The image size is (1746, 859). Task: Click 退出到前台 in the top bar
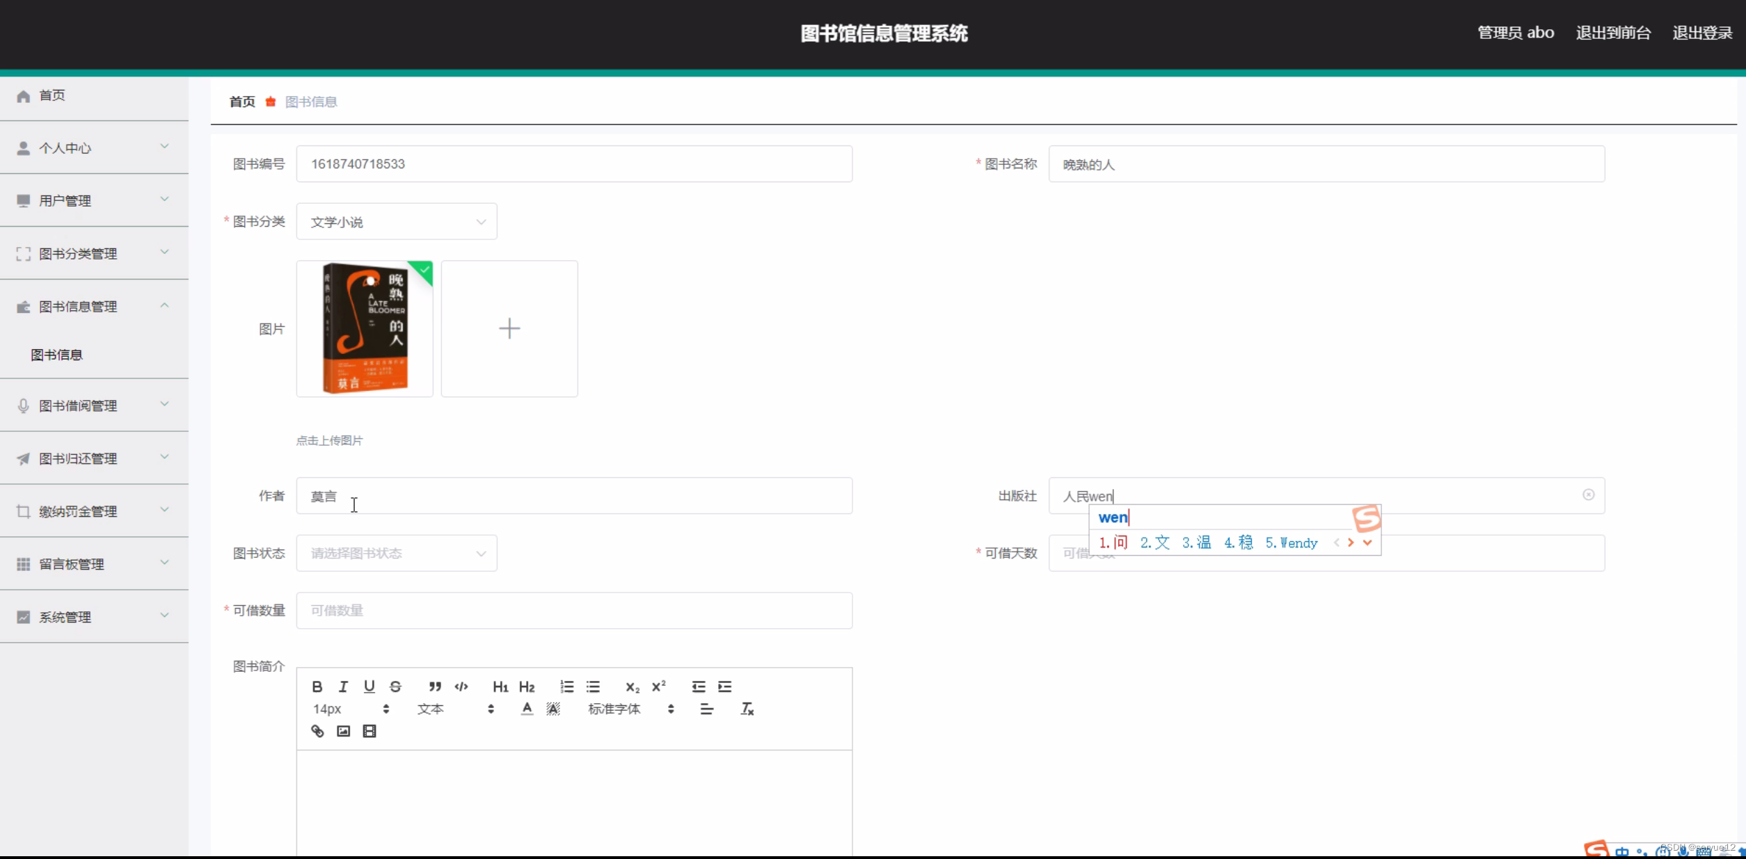click(x=1612, y=33)
